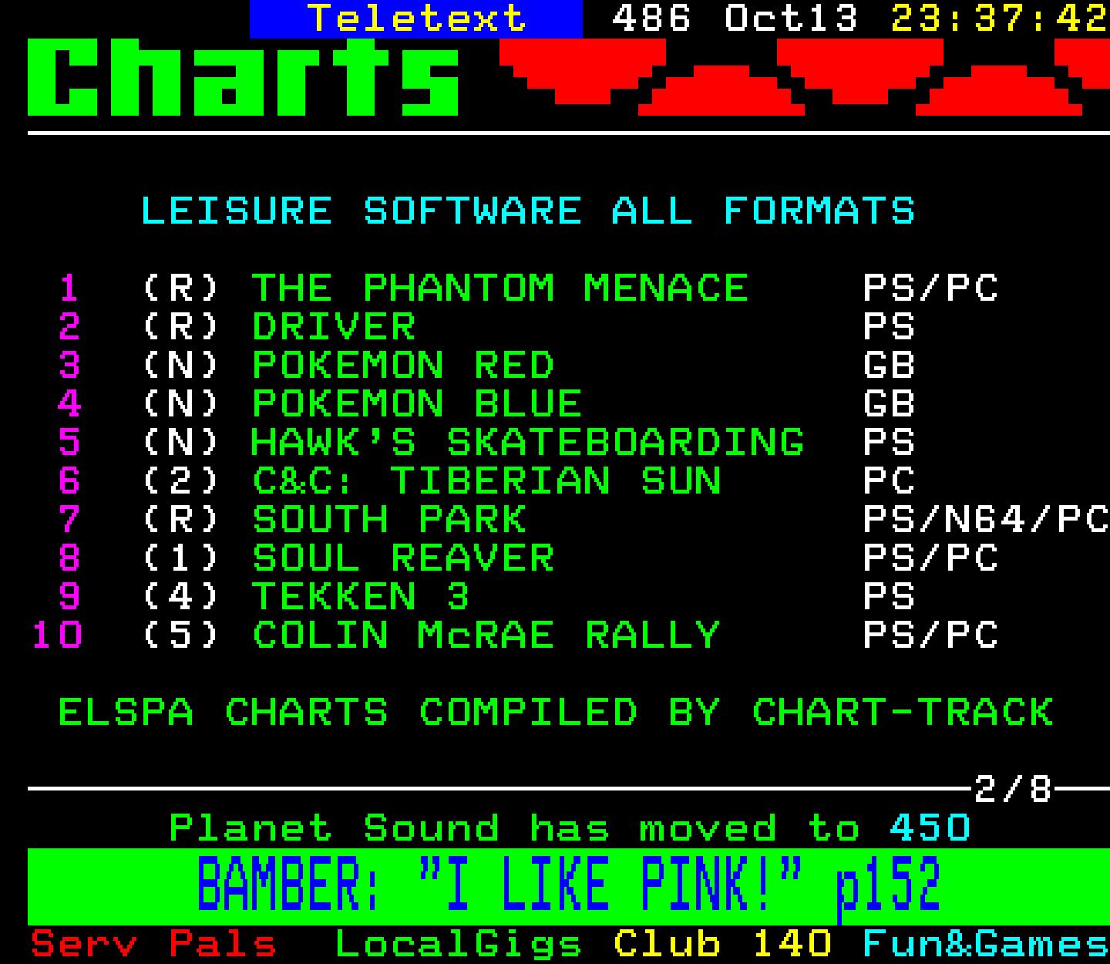Click rank number 10 in magenta
The height and width of the screenshot is (964, 1110).
[57, 635]
